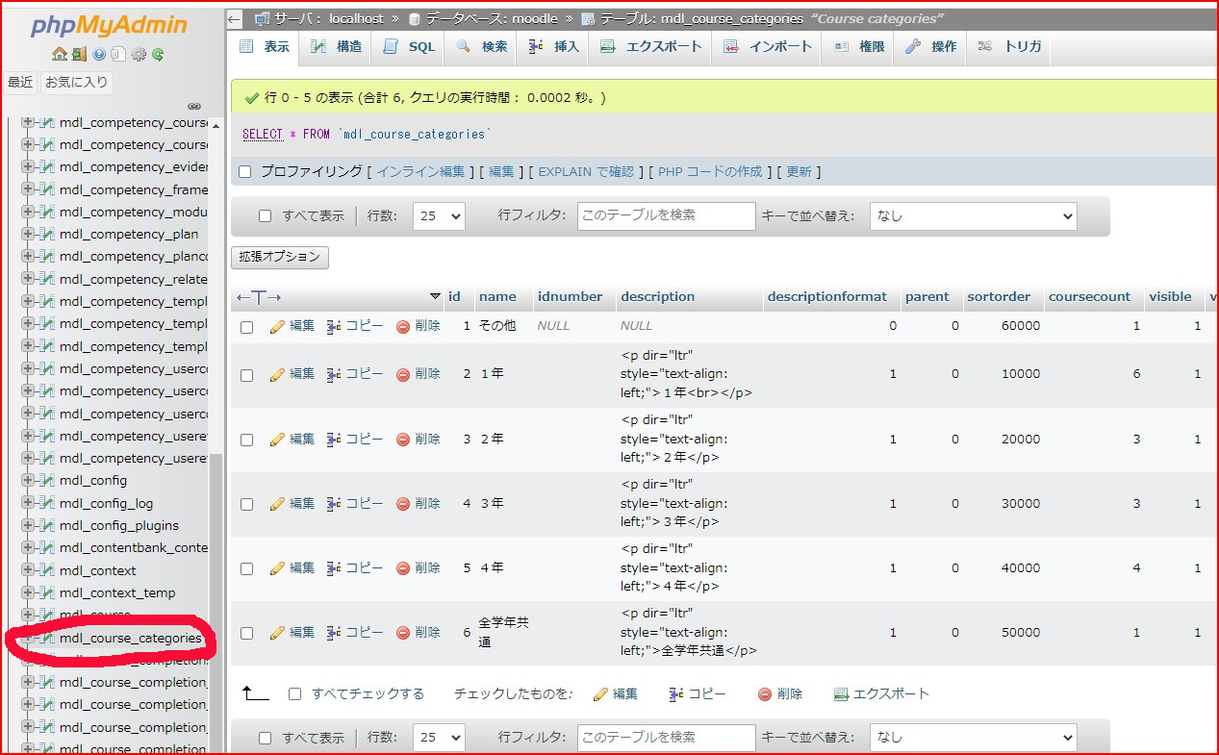The height and width of the screenshot is (755, 1219).
Task: Click bulk edit pencil for checked rows
Action: pyautogui.click(x=600, y=693)
